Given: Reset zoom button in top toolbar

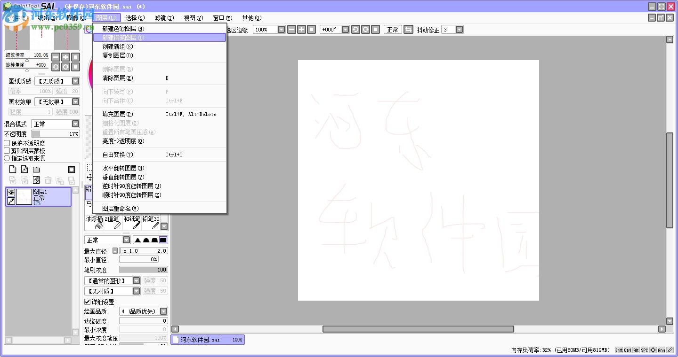Looking at the screenshot, I should 311,29.
